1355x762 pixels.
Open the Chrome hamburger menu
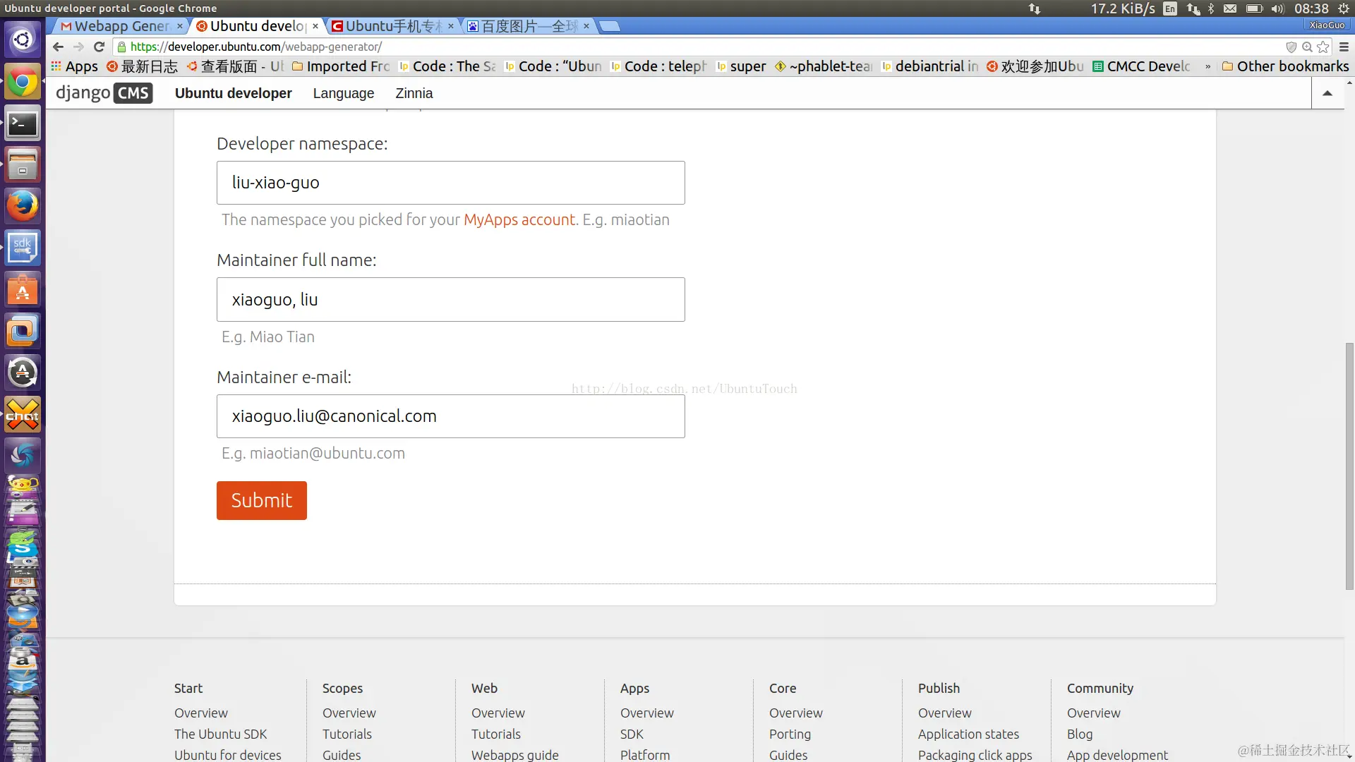(1344, 47)
